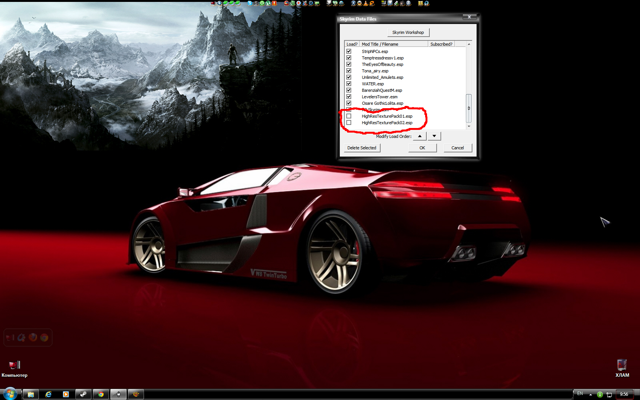Screen dimensions: 640x400
Task: Click the mod list vertical scrollbar thumb
Action: 469,108
